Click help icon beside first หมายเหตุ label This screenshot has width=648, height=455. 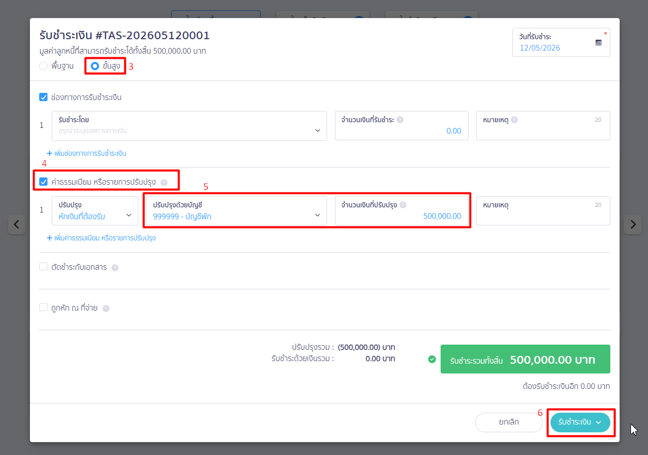(514, 120)
